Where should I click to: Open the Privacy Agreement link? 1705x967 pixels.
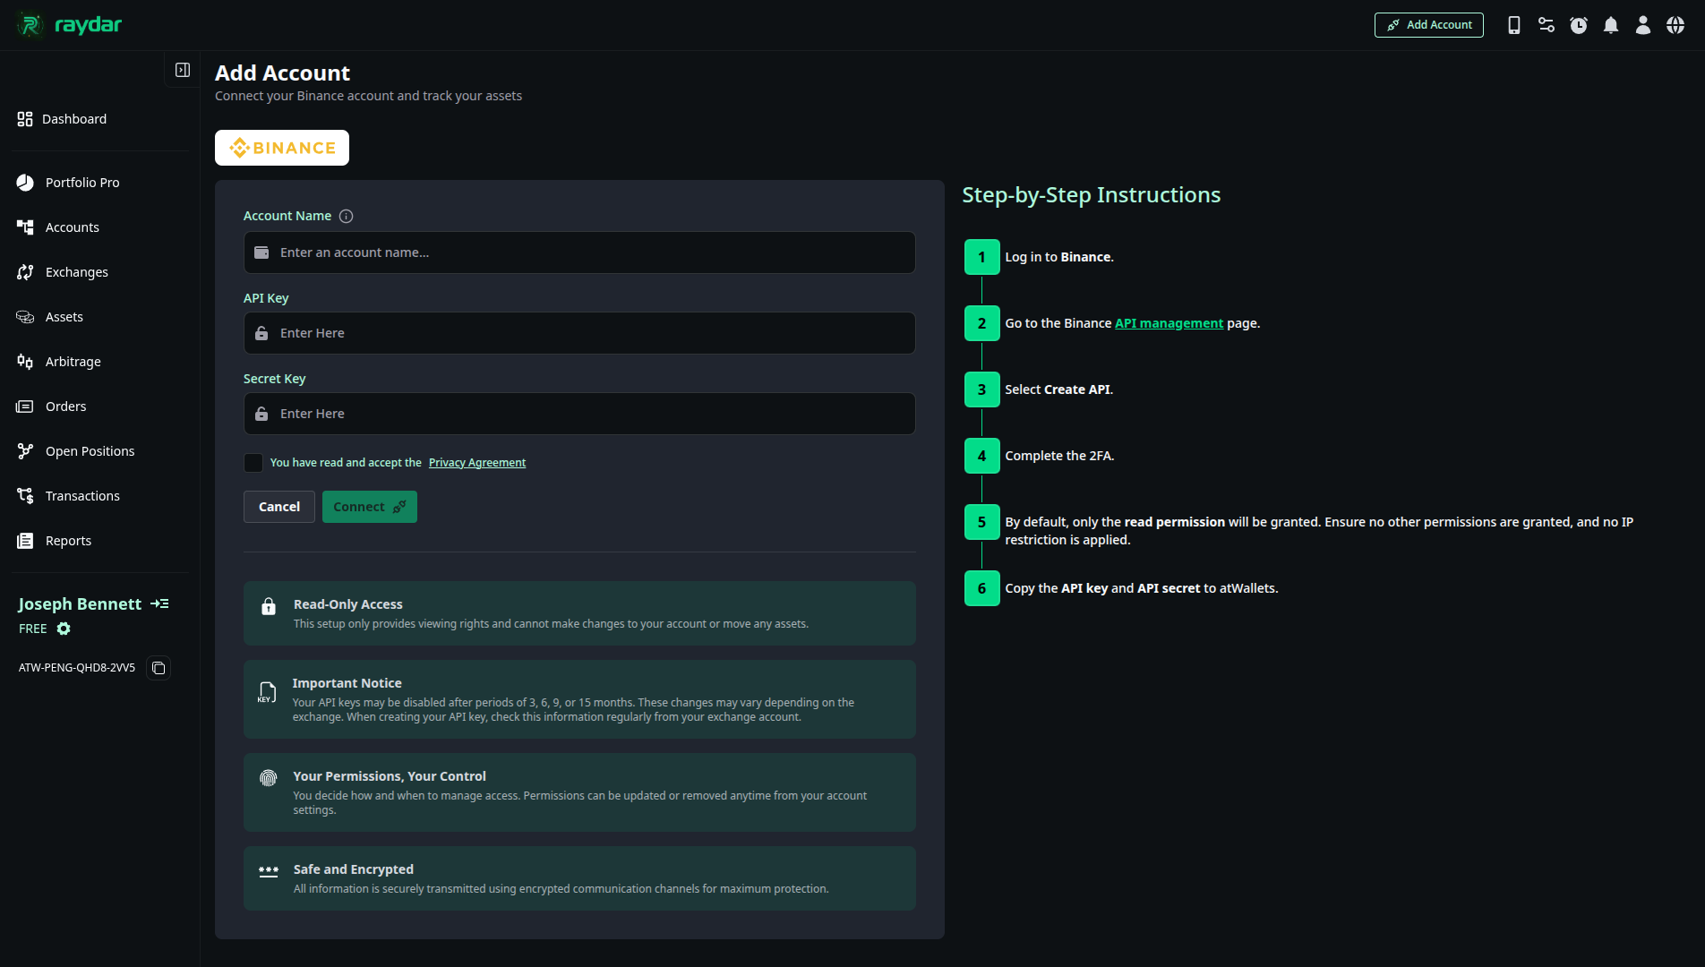[476, 462]
